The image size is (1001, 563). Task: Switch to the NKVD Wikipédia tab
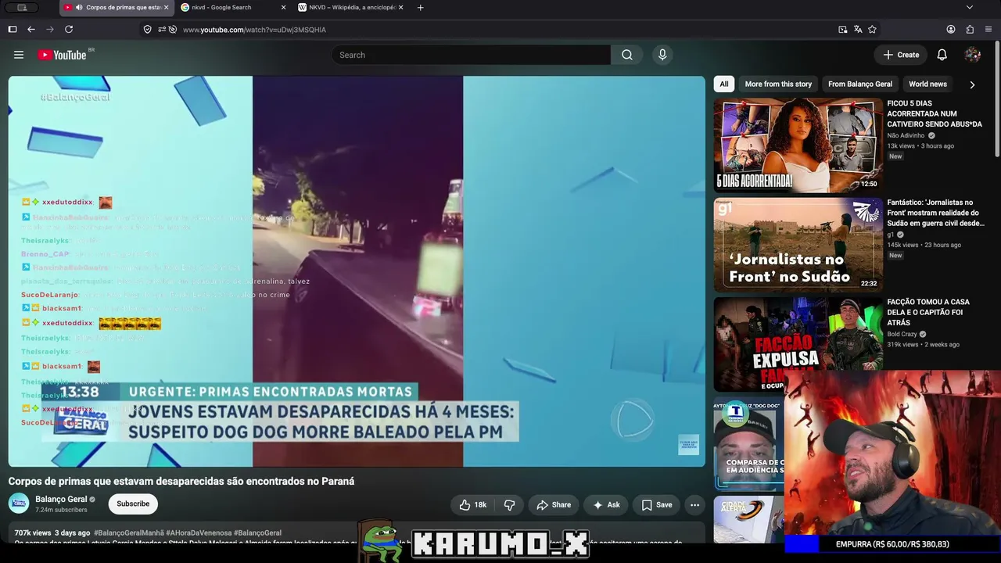[351, 7]
